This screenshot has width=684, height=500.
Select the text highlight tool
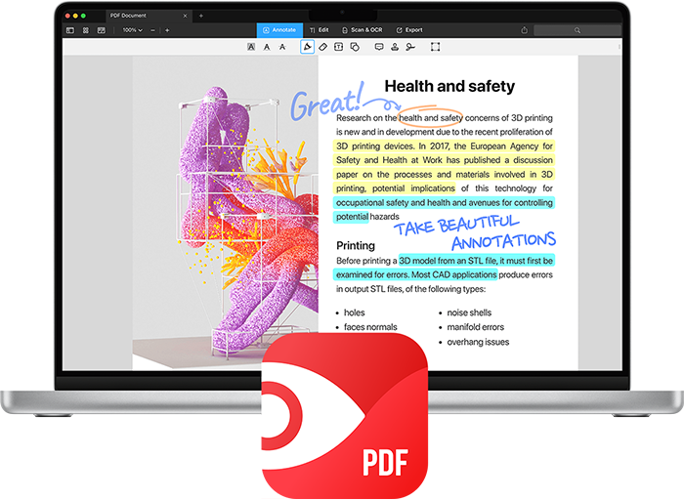(251, 47)
